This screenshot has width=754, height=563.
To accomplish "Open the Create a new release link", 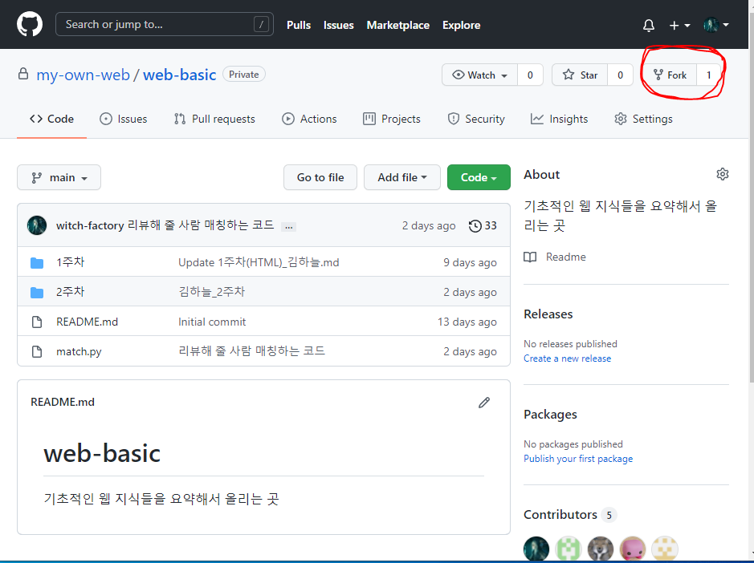I will click(x=567, y=358).
